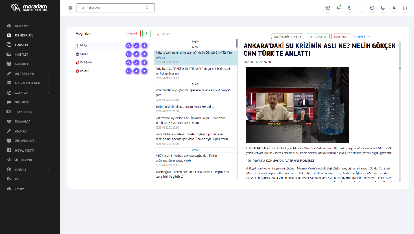This screenshot has height=234, width=414.
Task: Open 'SON DAKİKA DEPREM HABERİ' news item
Action: pos(195,74)
